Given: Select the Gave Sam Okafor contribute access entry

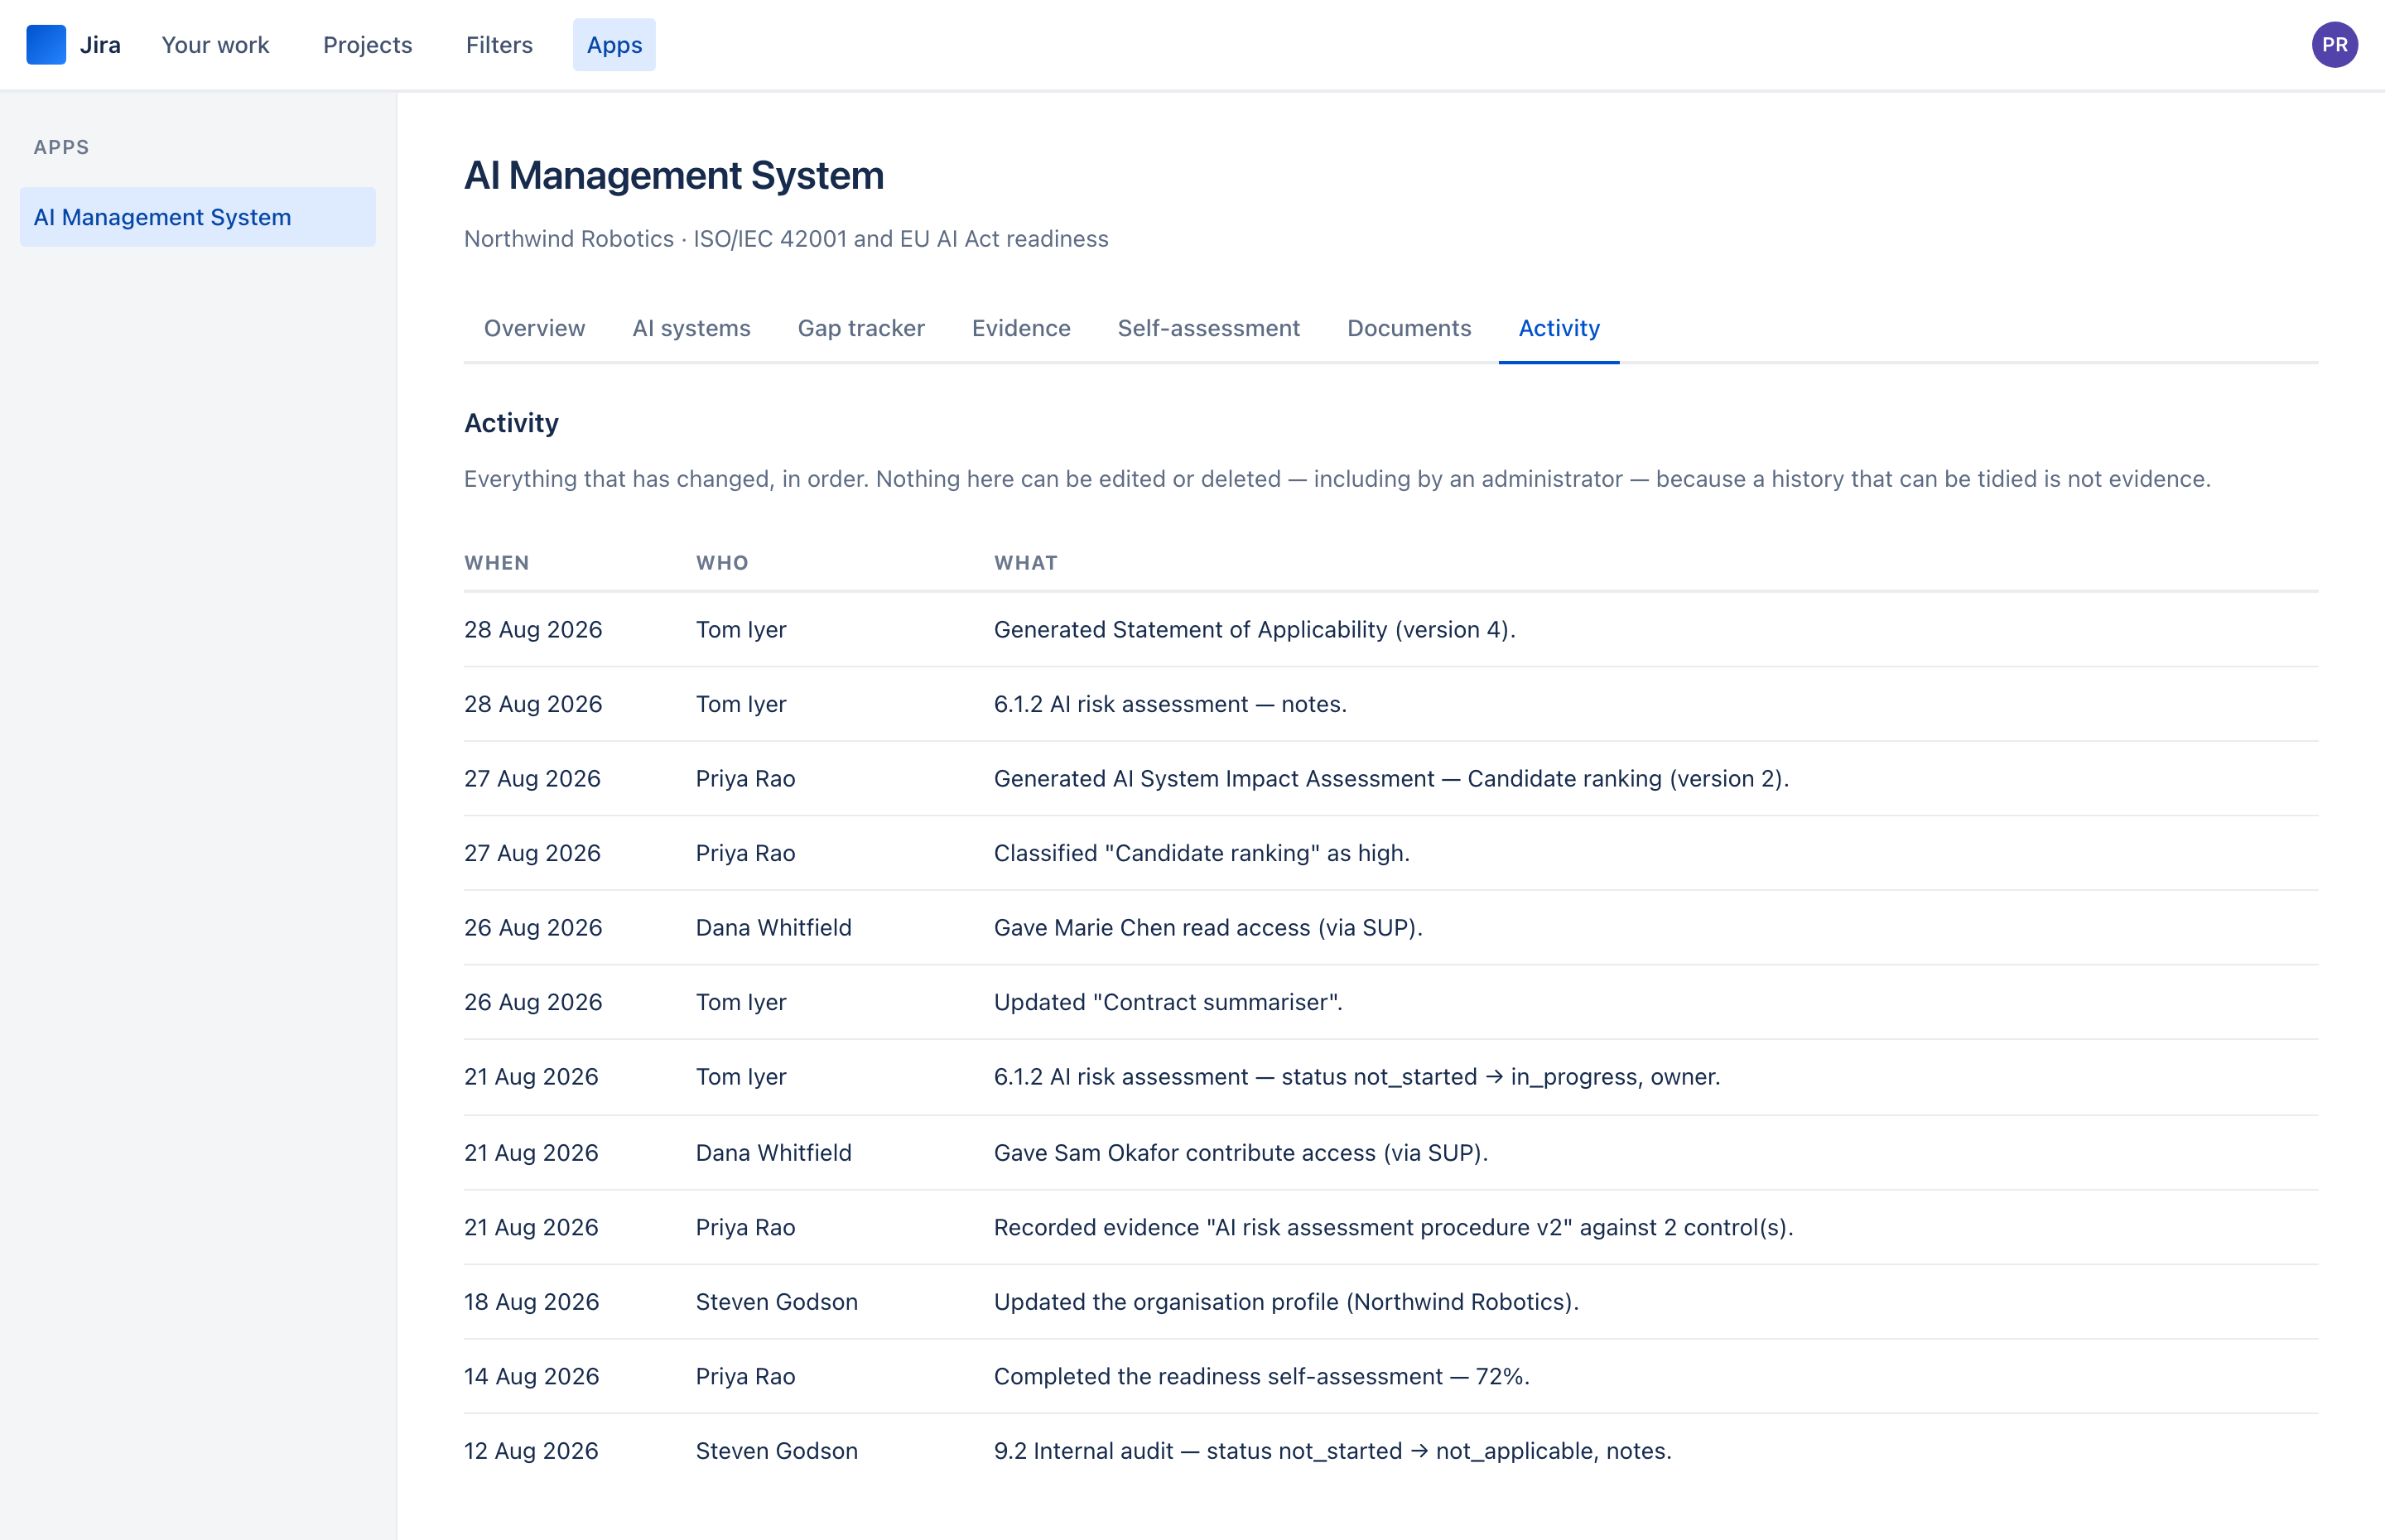Looking at the screenshot, I should (x=1391, y=1153).
